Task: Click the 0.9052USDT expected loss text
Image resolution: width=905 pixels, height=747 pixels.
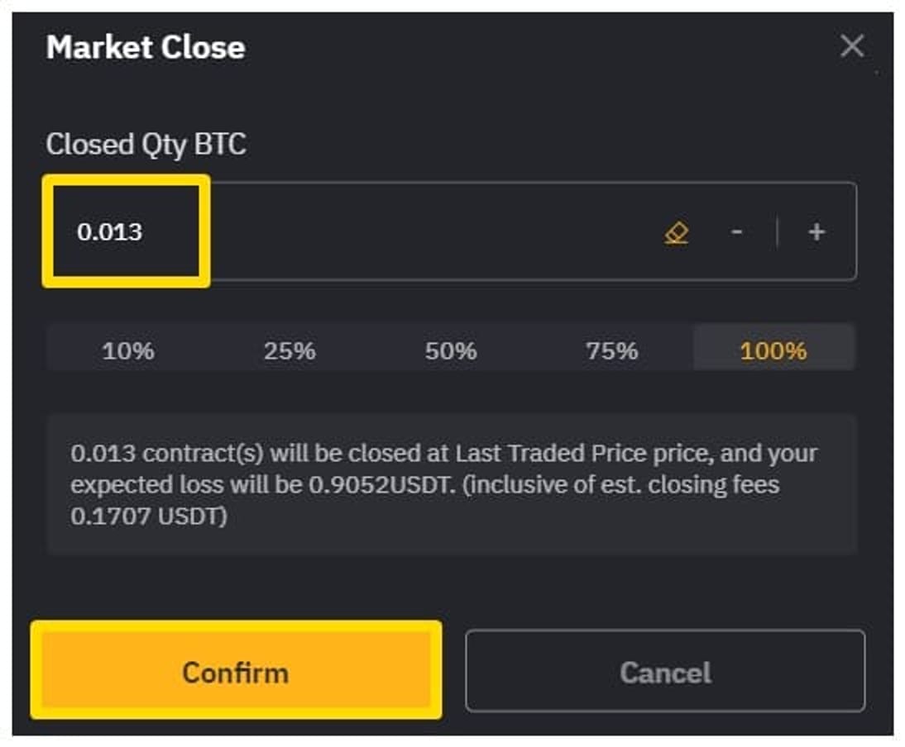Action: (x=379, y=485)
